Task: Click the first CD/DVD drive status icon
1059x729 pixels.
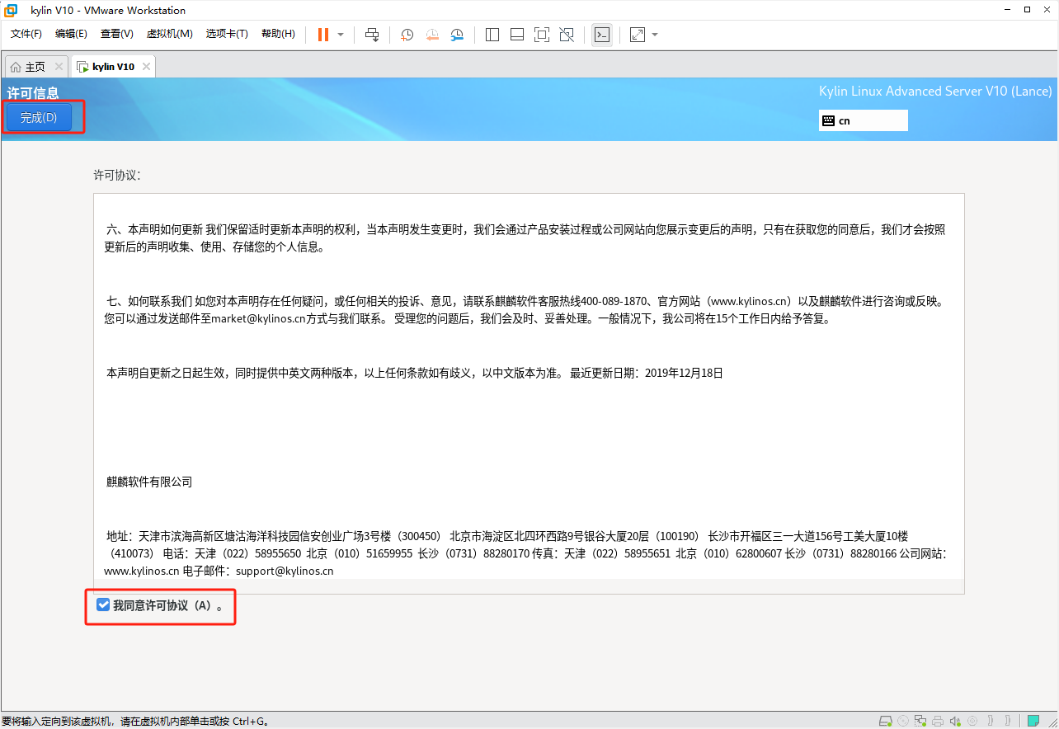Action: pyautogui.click(x=903, y=721)
